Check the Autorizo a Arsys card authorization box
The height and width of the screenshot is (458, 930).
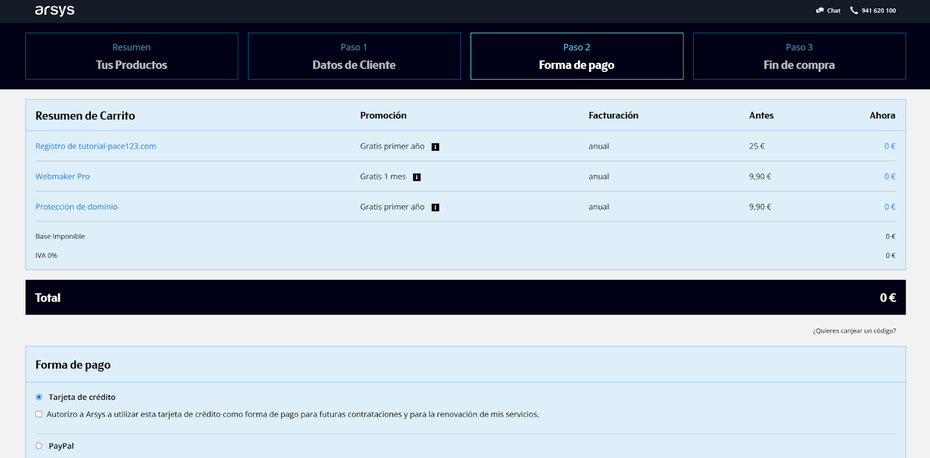[39, 414]
